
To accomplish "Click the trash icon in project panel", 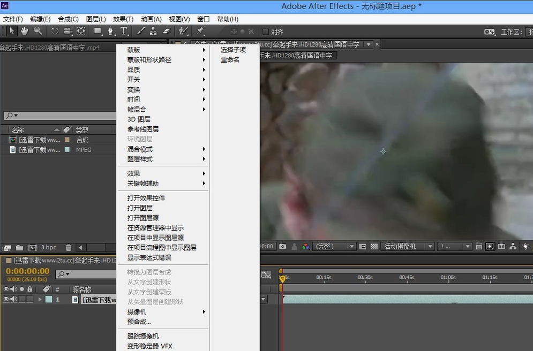I will pos(69,248).
